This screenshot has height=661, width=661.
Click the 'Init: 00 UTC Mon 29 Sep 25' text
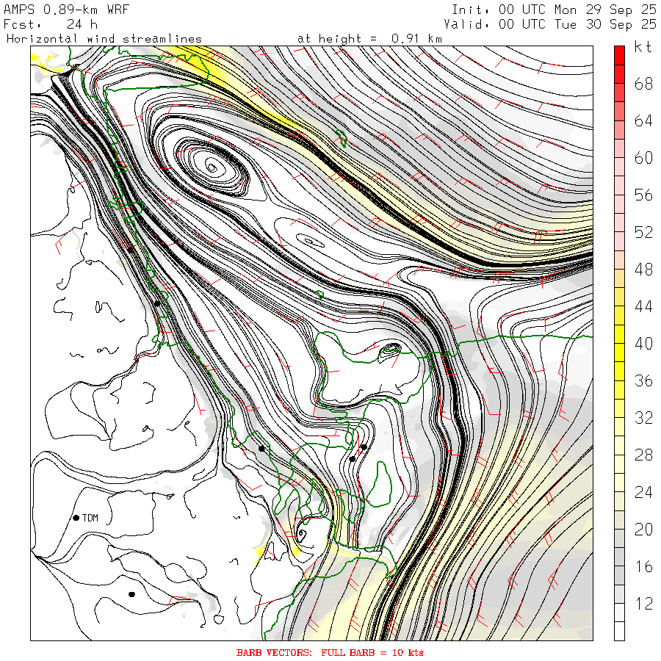tap(554, 10)
